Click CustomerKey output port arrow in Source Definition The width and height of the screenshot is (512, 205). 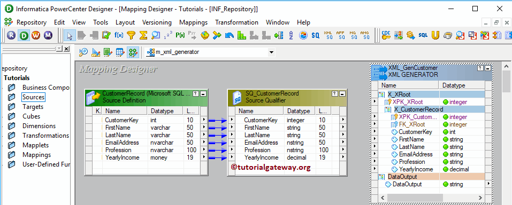[x=204, y=120]
